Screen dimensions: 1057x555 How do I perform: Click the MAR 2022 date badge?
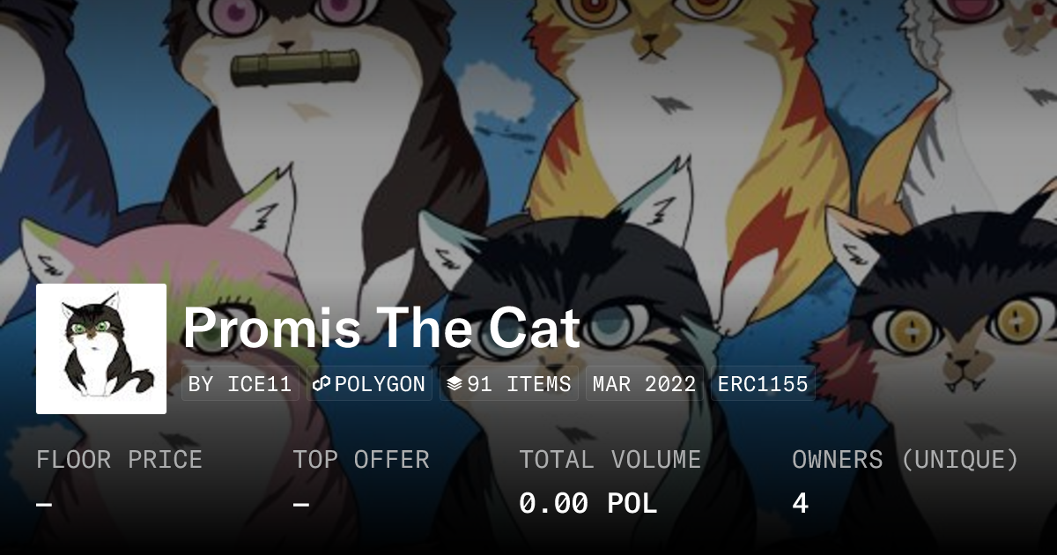coord(644,384)
